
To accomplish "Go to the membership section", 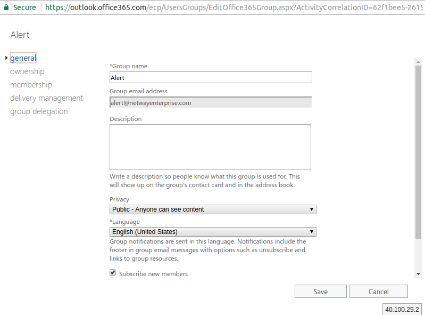I will click(31, 85).
